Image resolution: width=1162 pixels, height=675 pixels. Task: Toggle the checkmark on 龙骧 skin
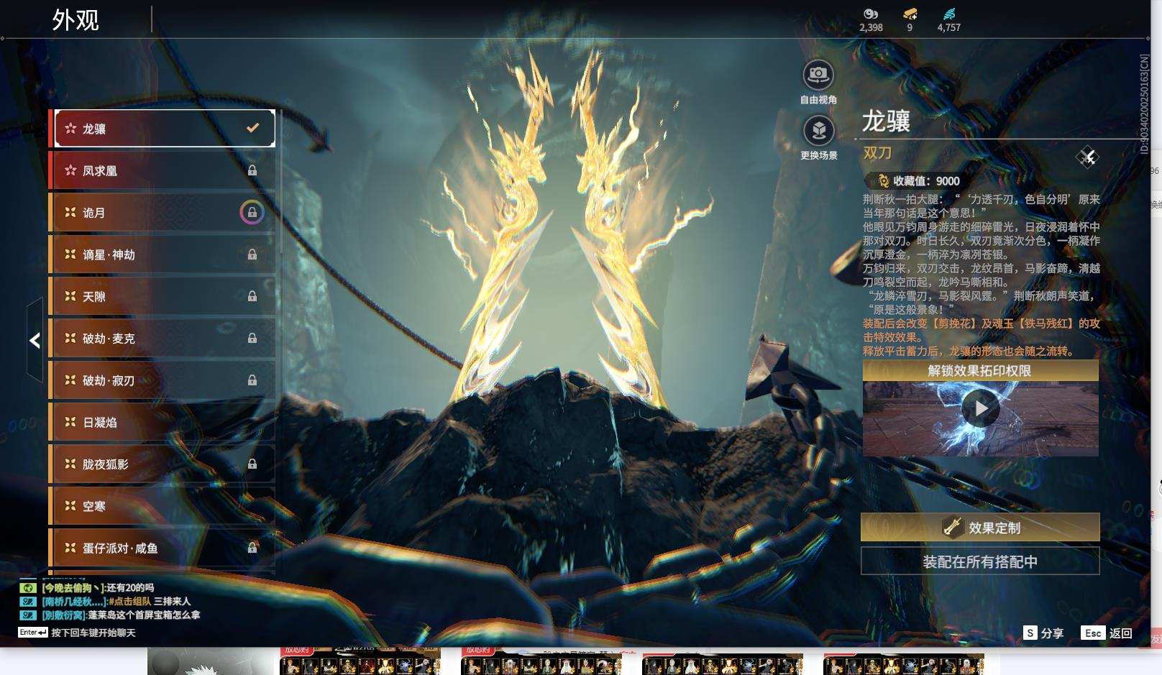252,128
